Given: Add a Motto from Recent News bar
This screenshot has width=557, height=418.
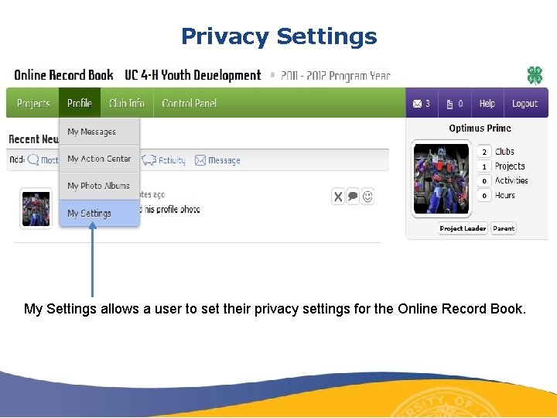Looking at the screenshot, I should coord(43,160).
